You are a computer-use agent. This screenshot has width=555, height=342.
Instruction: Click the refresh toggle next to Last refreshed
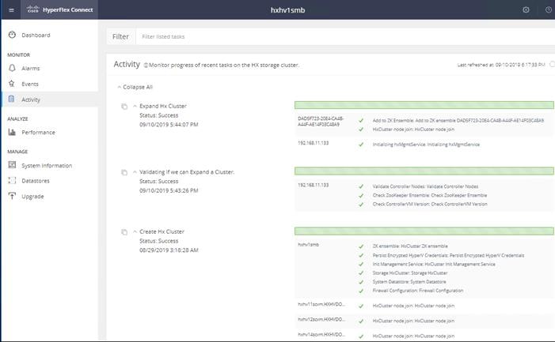pyautogui.click(x=552, y=65)
